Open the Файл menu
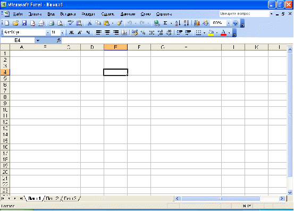 18,14
